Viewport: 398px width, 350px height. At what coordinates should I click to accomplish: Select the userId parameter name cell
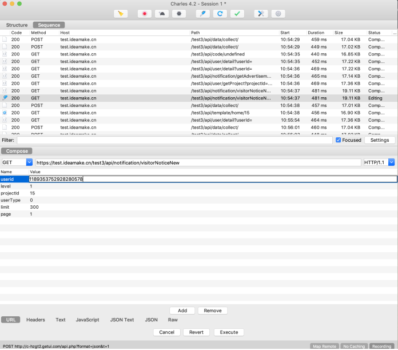pos(14,179)
